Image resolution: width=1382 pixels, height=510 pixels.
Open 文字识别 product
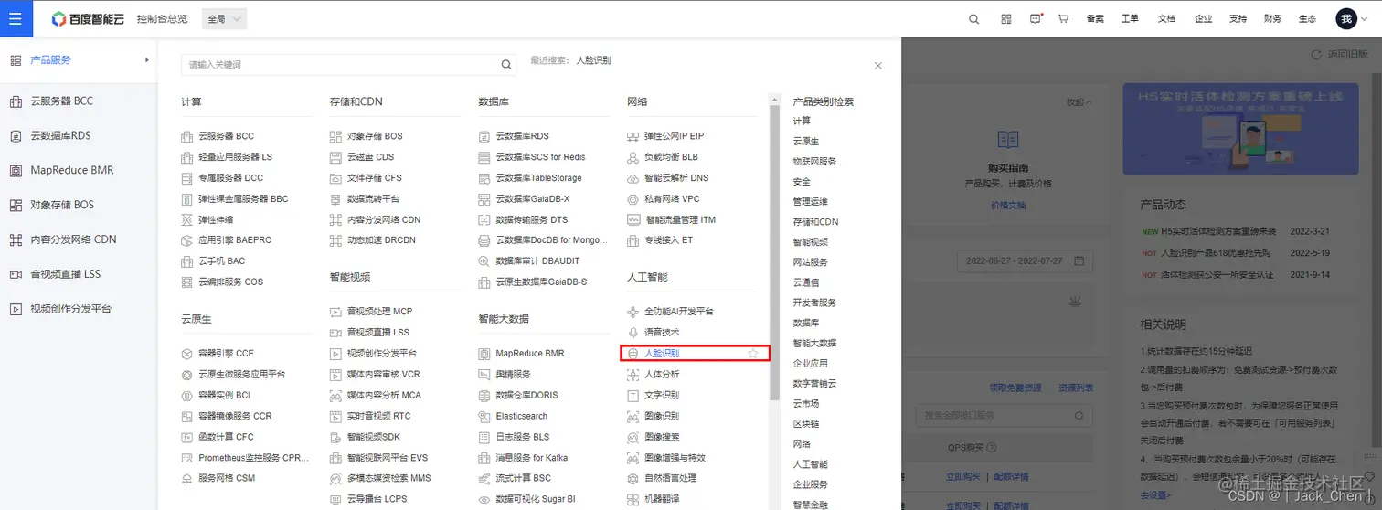(662, 396)
